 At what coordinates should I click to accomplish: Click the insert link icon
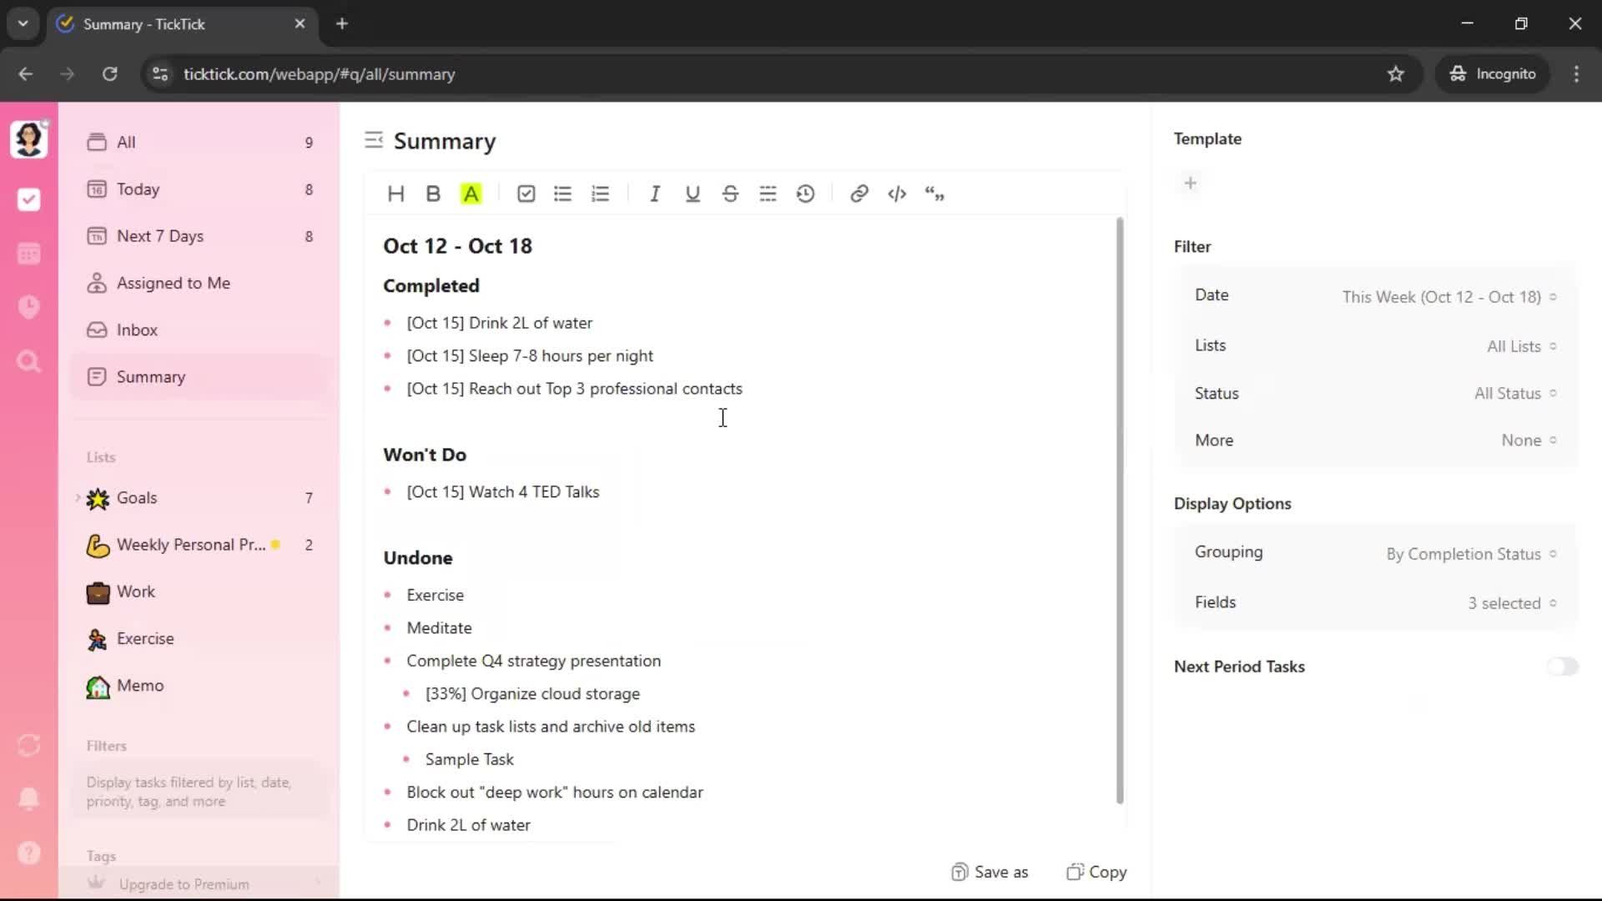pos(859,194)
